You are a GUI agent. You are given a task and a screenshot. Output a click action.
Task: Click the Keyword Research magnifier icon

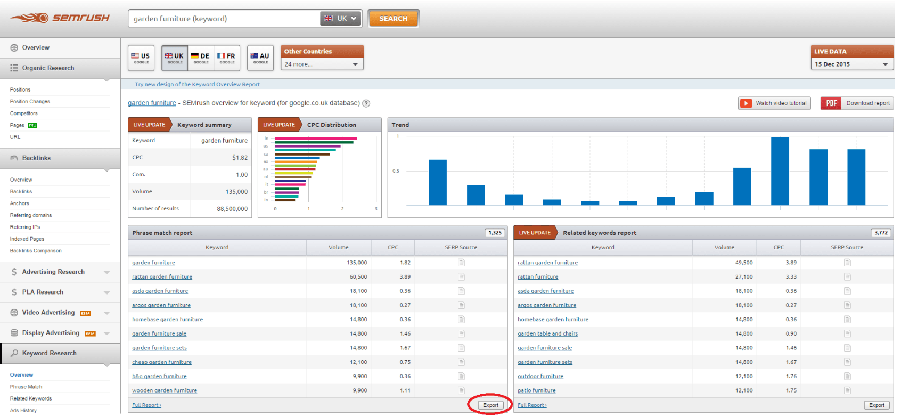pos(14,353)
